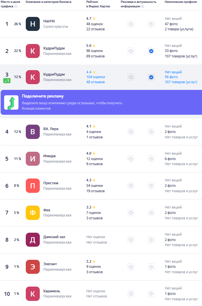Viewport: 202px width, 306px height.
Task: Click the advertising status icon for HairHit
Action: (131, 24)
